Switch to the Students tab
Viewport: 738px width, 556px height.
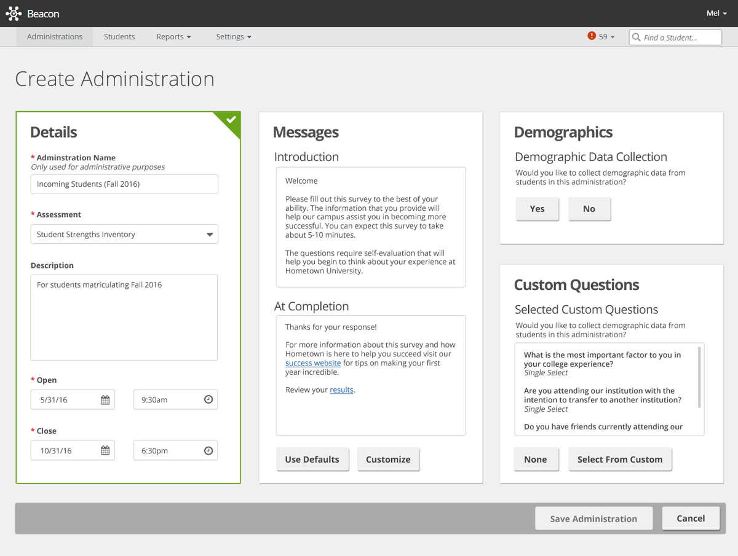point(119,36)
